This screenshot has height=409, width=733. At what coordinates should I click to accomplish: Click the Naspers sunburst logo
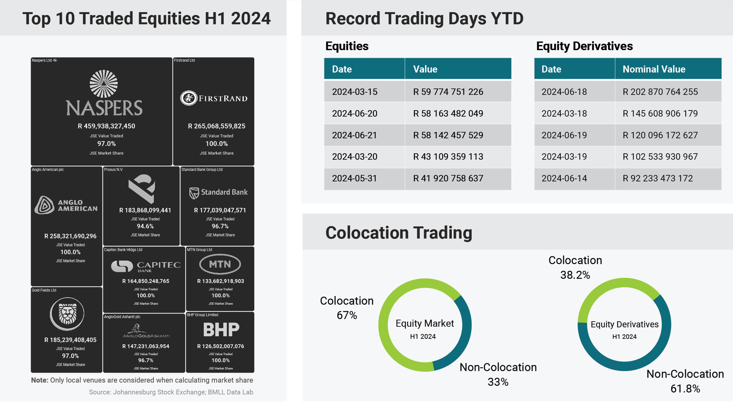[104, 84]
